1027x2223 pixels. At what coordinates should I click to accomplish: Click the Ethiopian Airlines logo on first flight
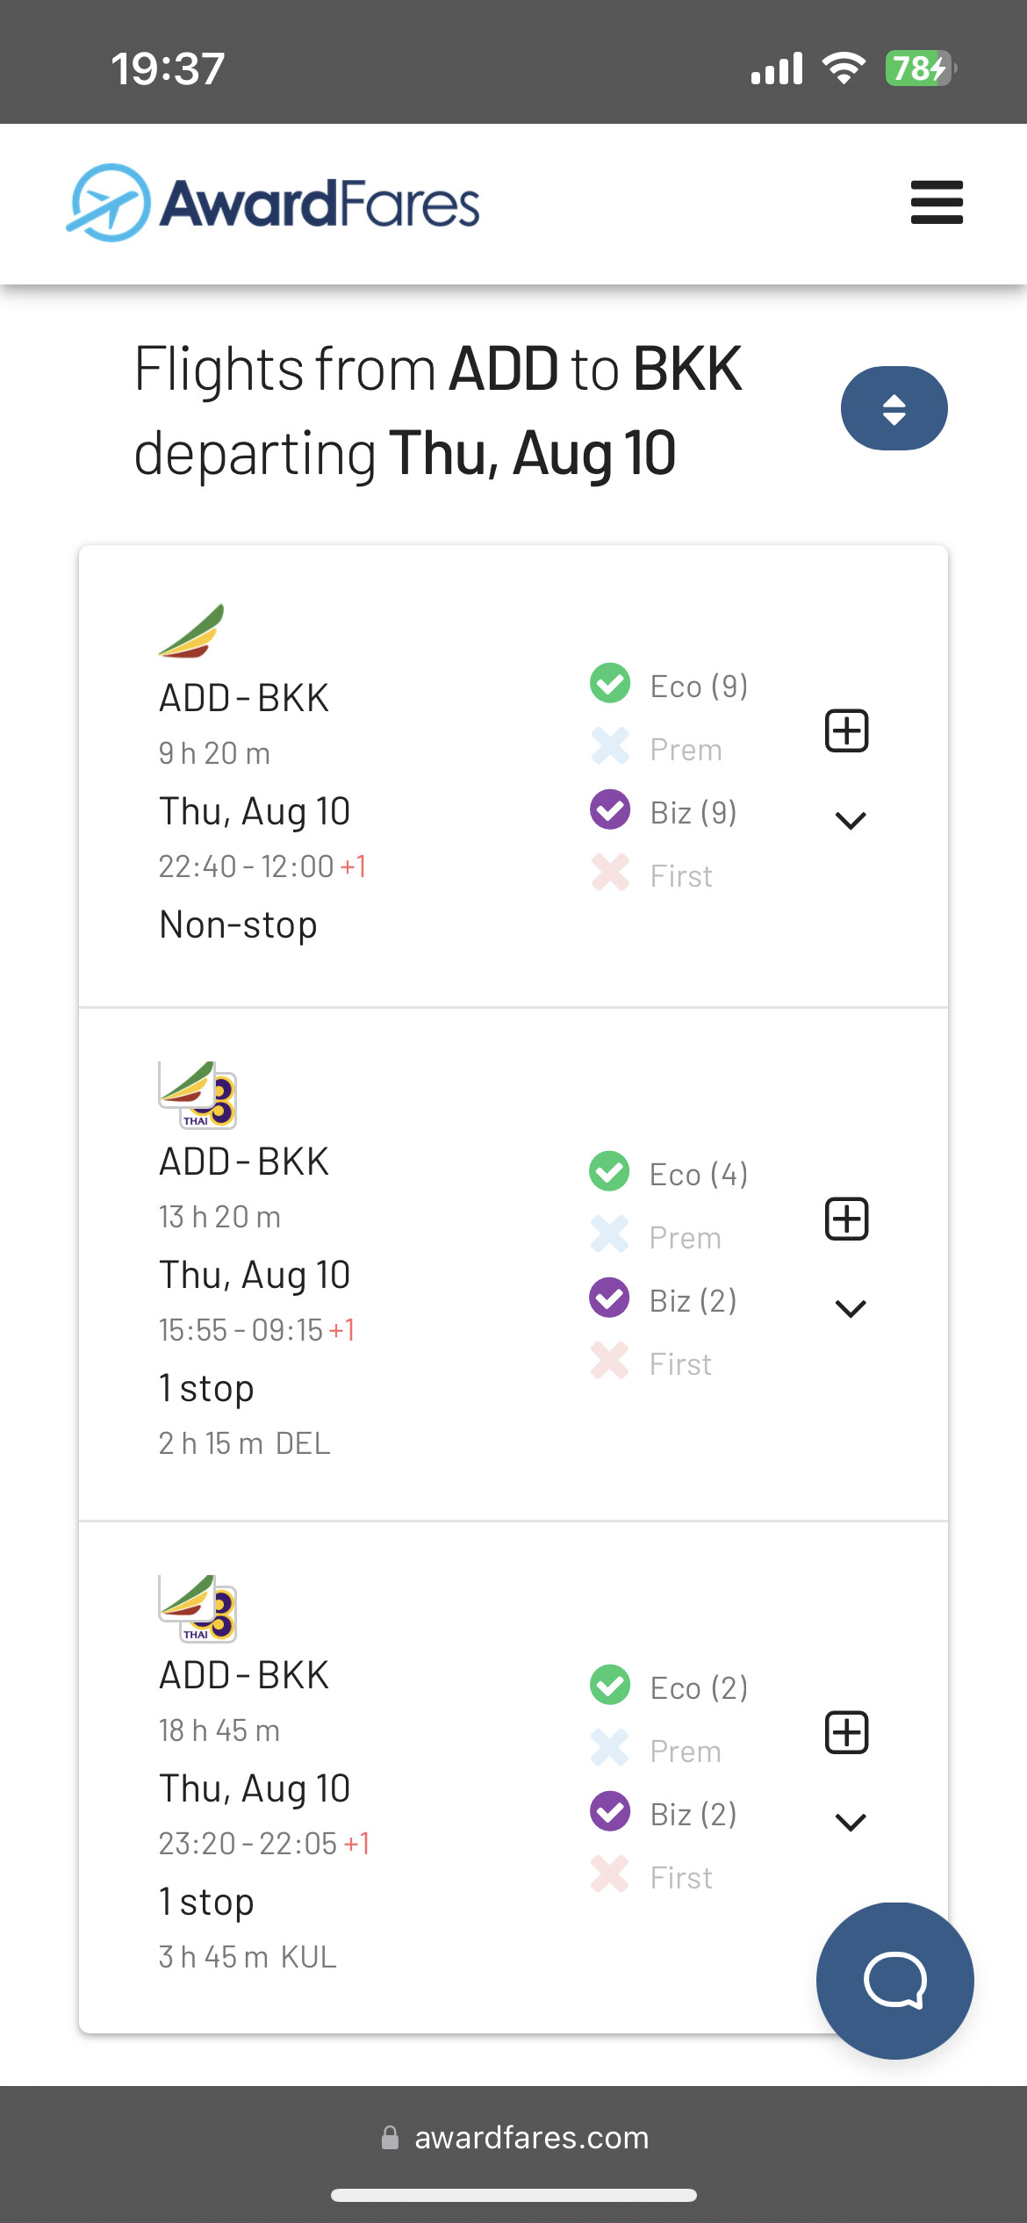[x=192, y=631]
